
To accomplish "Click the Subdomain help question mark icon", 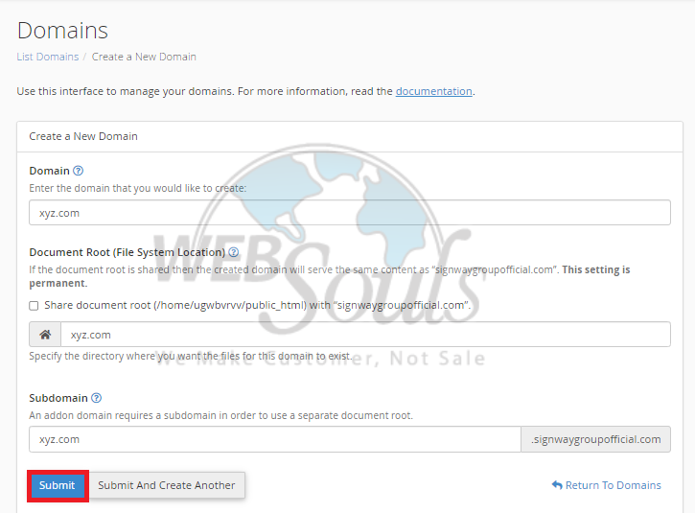I will point(97,398).
